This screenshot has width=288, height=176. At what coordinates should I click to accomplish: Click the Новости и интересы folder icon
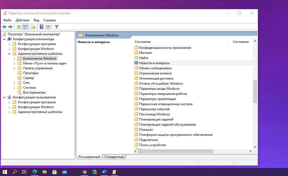[136, 63]
